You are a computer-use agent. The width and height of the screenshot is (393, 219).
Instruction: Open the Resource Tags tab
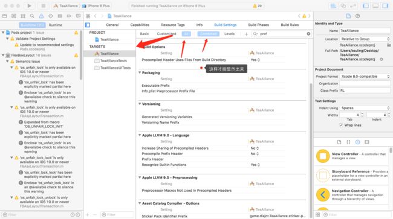click(x=173, y=25)
